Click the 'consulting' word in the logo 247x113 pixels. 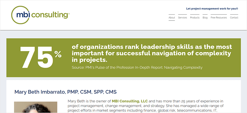coord(49,15)
